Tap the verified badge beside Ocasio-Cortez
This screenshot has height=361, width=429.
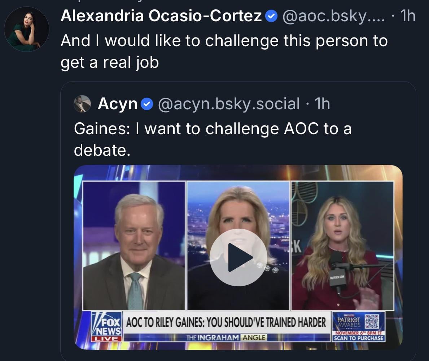(271, 16)
